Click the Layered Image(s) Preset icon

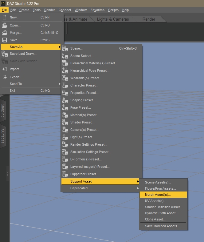[65, 167]
